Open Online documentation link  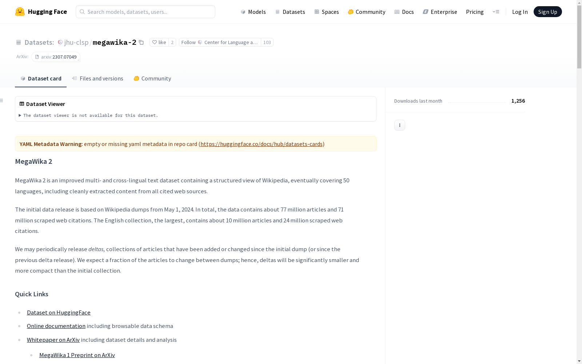click(x=56, y=326)
